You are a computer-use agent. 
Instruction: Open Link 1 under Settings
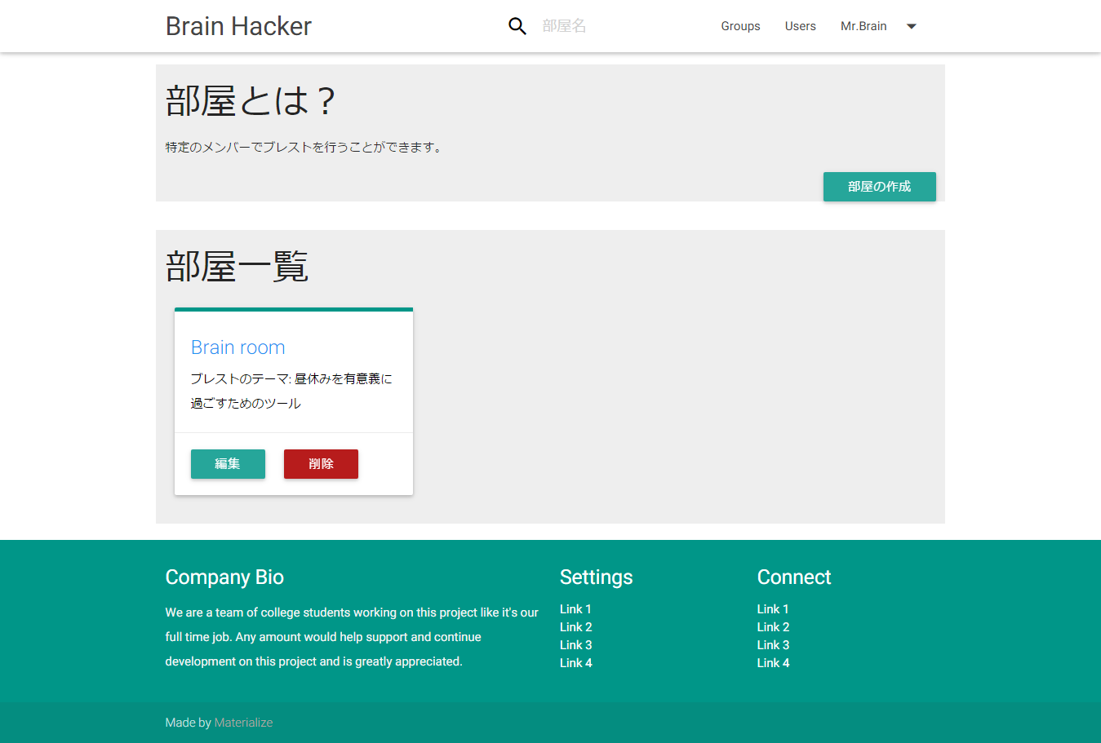point(575,609)
